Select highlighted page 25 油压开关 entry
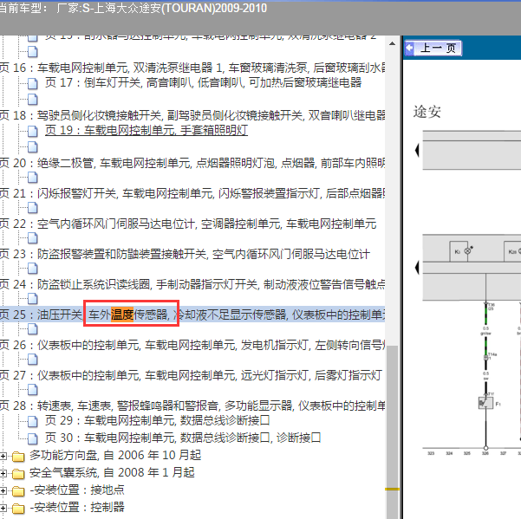521x519 pixels. click(x=192, y=315)
